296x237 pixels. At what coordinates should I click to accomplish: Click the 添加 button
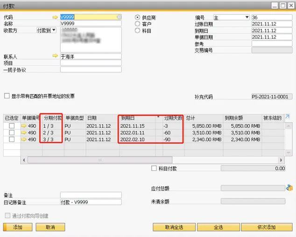[x=18, y=227]
